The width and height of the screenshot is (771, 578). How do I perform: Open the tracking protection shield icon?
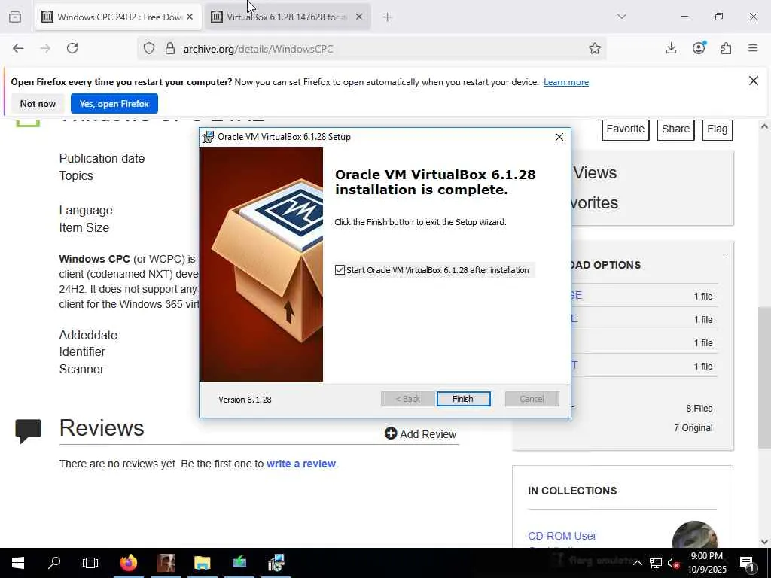pos(149,49)
